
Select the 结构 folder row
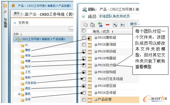tap(43, 78)
